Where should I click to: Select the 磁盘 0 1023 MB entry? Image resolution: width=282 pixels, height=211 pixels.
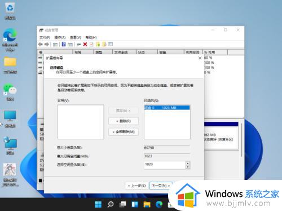tap(167, 108)
